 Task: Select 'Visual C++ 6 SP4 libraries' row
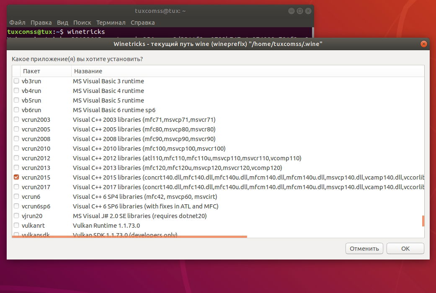coord(218,197)
